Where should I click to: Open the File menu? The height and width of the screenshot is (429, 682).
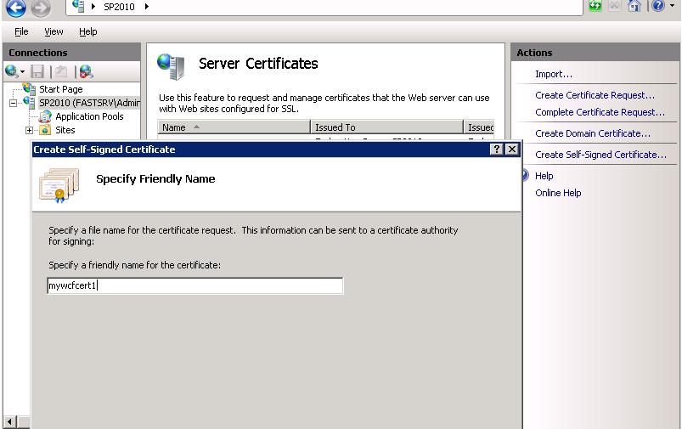21,31
